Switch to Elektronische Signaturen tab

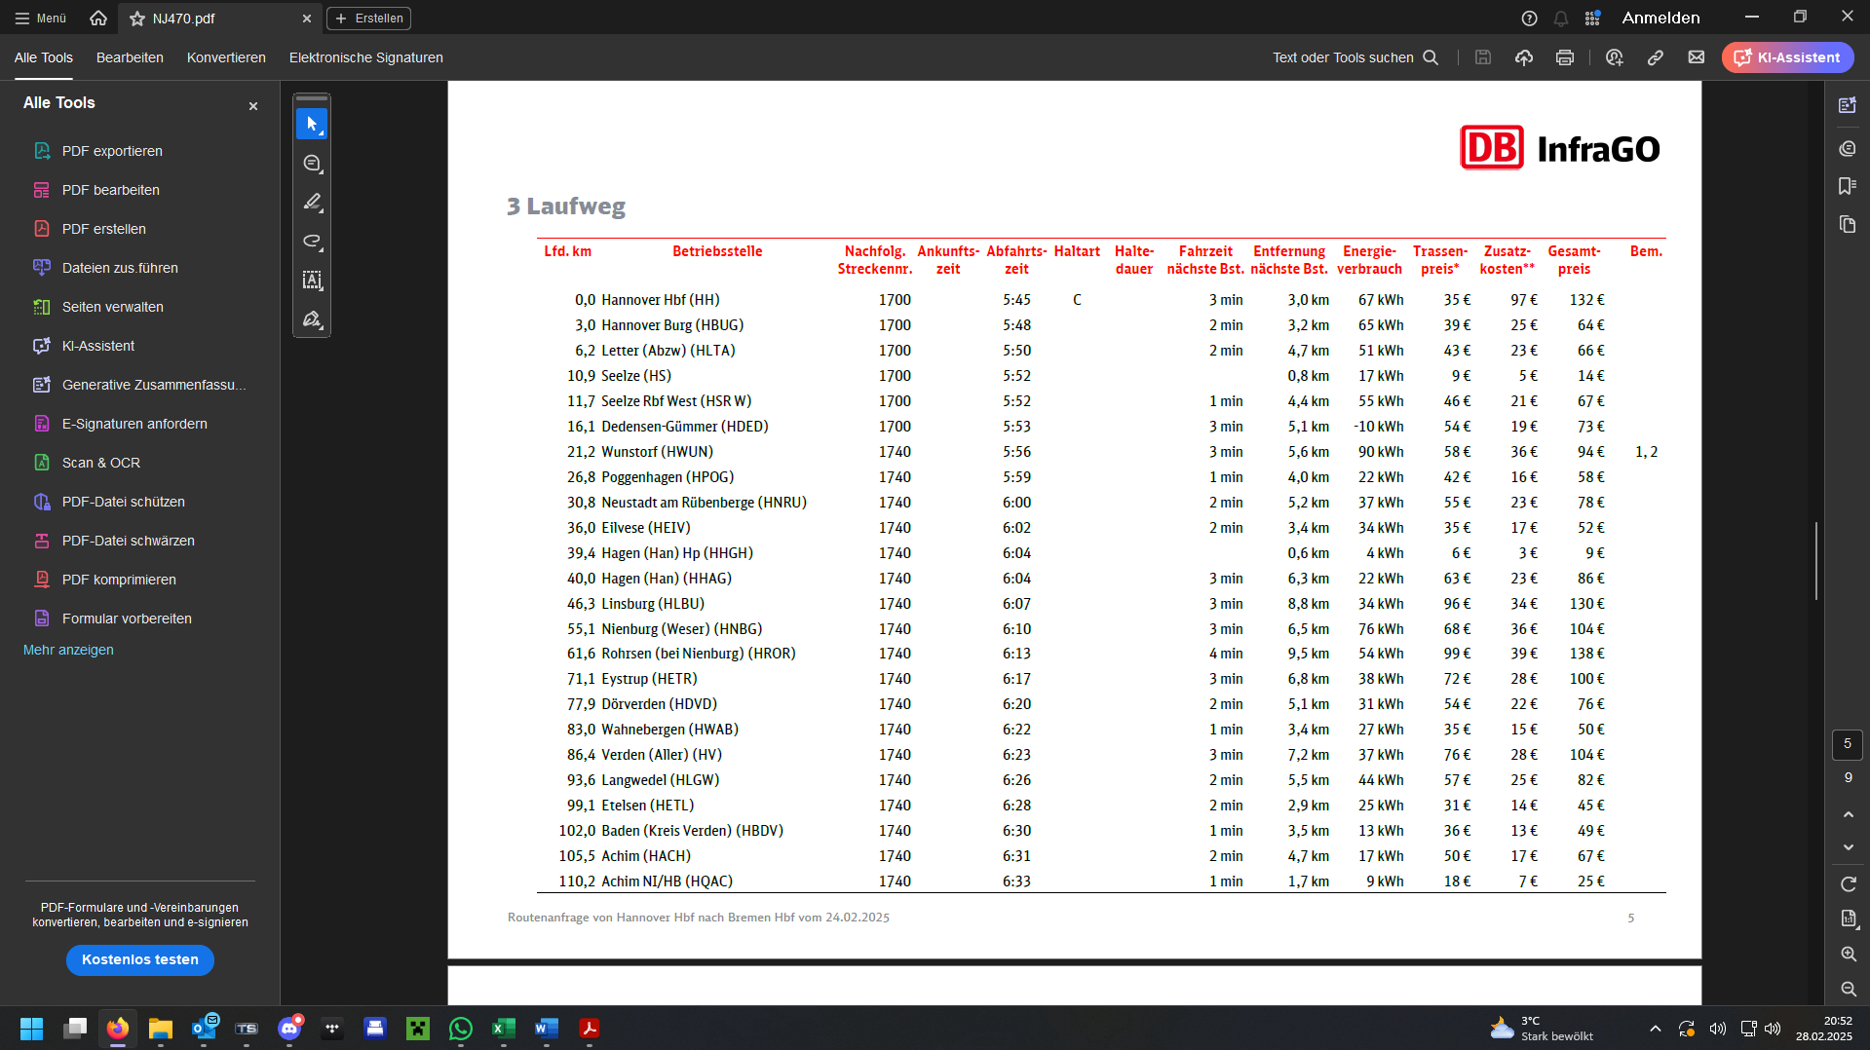(x=365, y=57)
